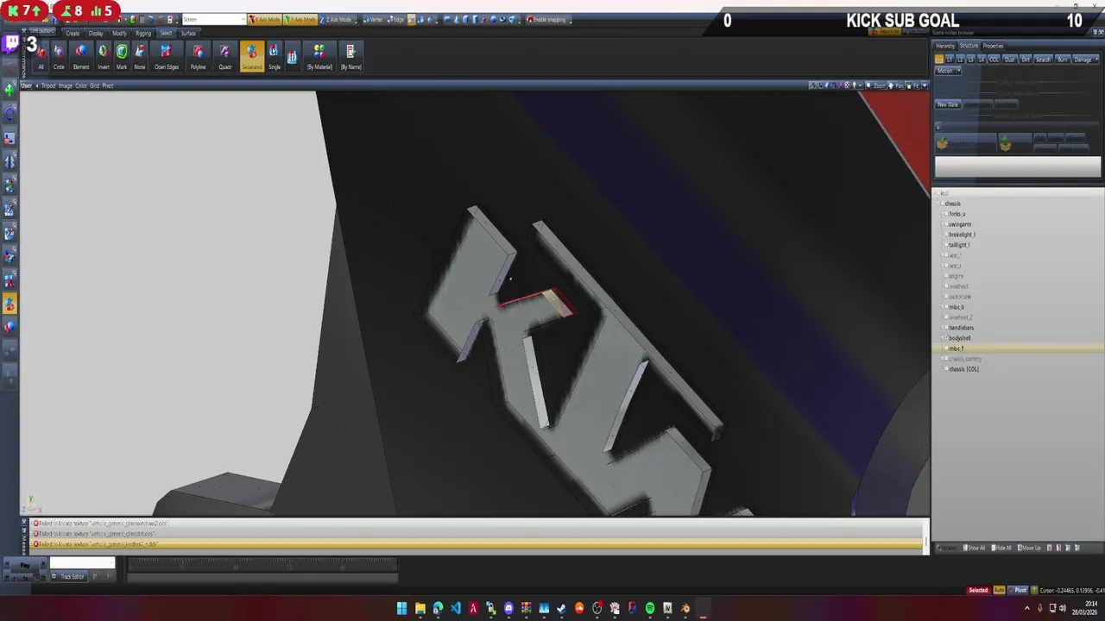
Task: Toggle Y Axis Mode
Action: 300,19
